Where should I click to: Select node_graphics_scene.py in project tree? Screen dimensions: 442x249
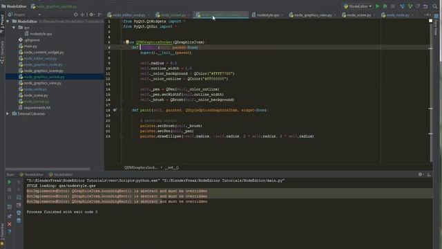click(44, 71)
